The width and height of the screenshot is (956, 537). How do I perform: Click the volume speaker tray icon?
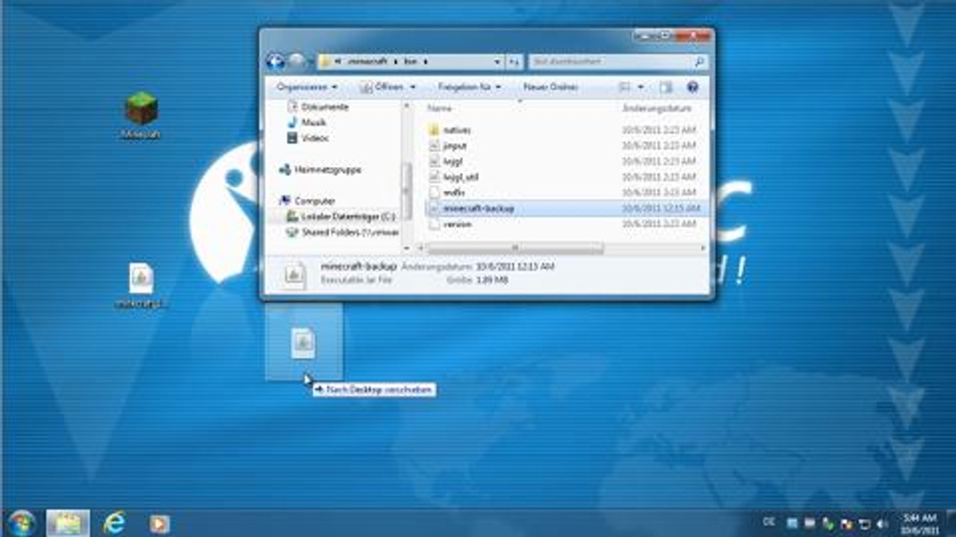882,524
